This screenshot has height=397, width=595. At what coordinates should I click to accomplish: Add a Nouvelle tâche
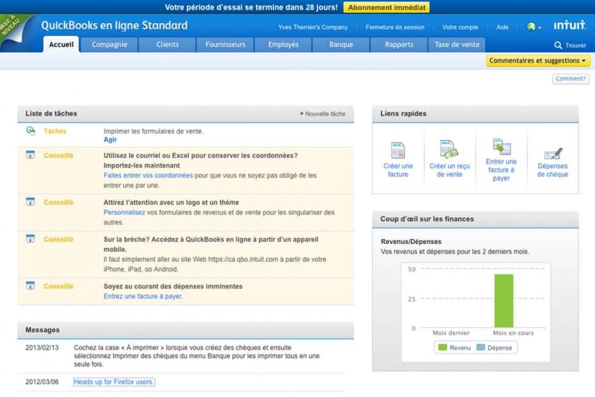322,114
